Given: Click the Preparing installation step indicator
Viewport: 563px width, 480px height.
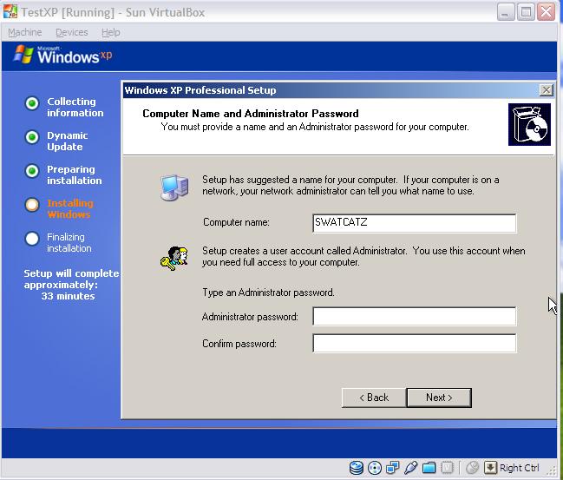Looking at the screenshot, I should [x=32, y=171].
